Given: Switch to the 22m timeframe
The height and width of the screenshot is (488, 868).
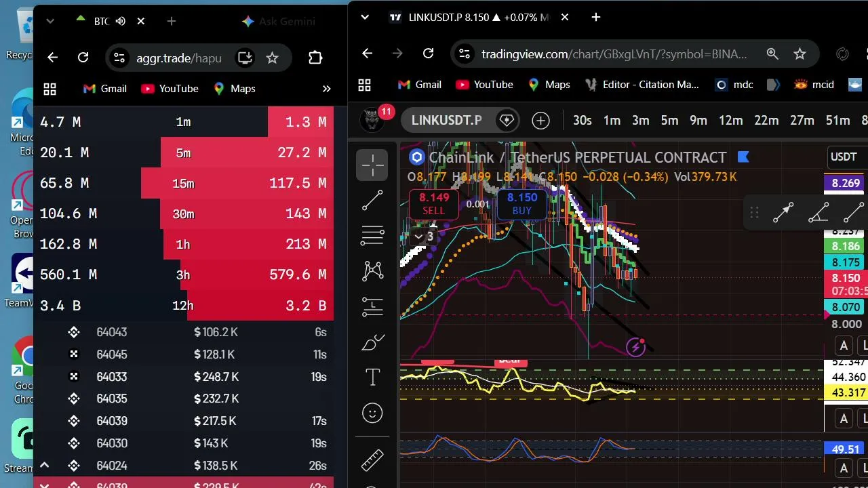Looking at the screenshot, I should point(766,121).
